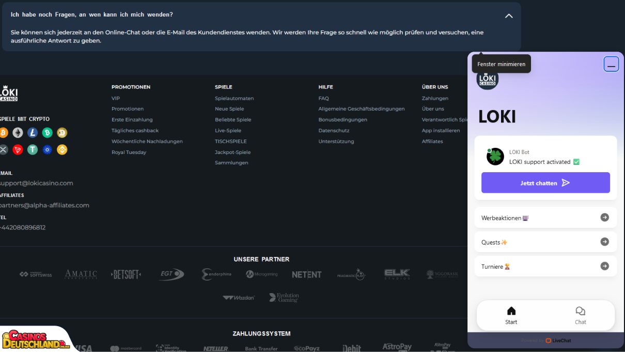Open the Bonusbedingungen help link
625x352 pixels.
click(342, 120)
